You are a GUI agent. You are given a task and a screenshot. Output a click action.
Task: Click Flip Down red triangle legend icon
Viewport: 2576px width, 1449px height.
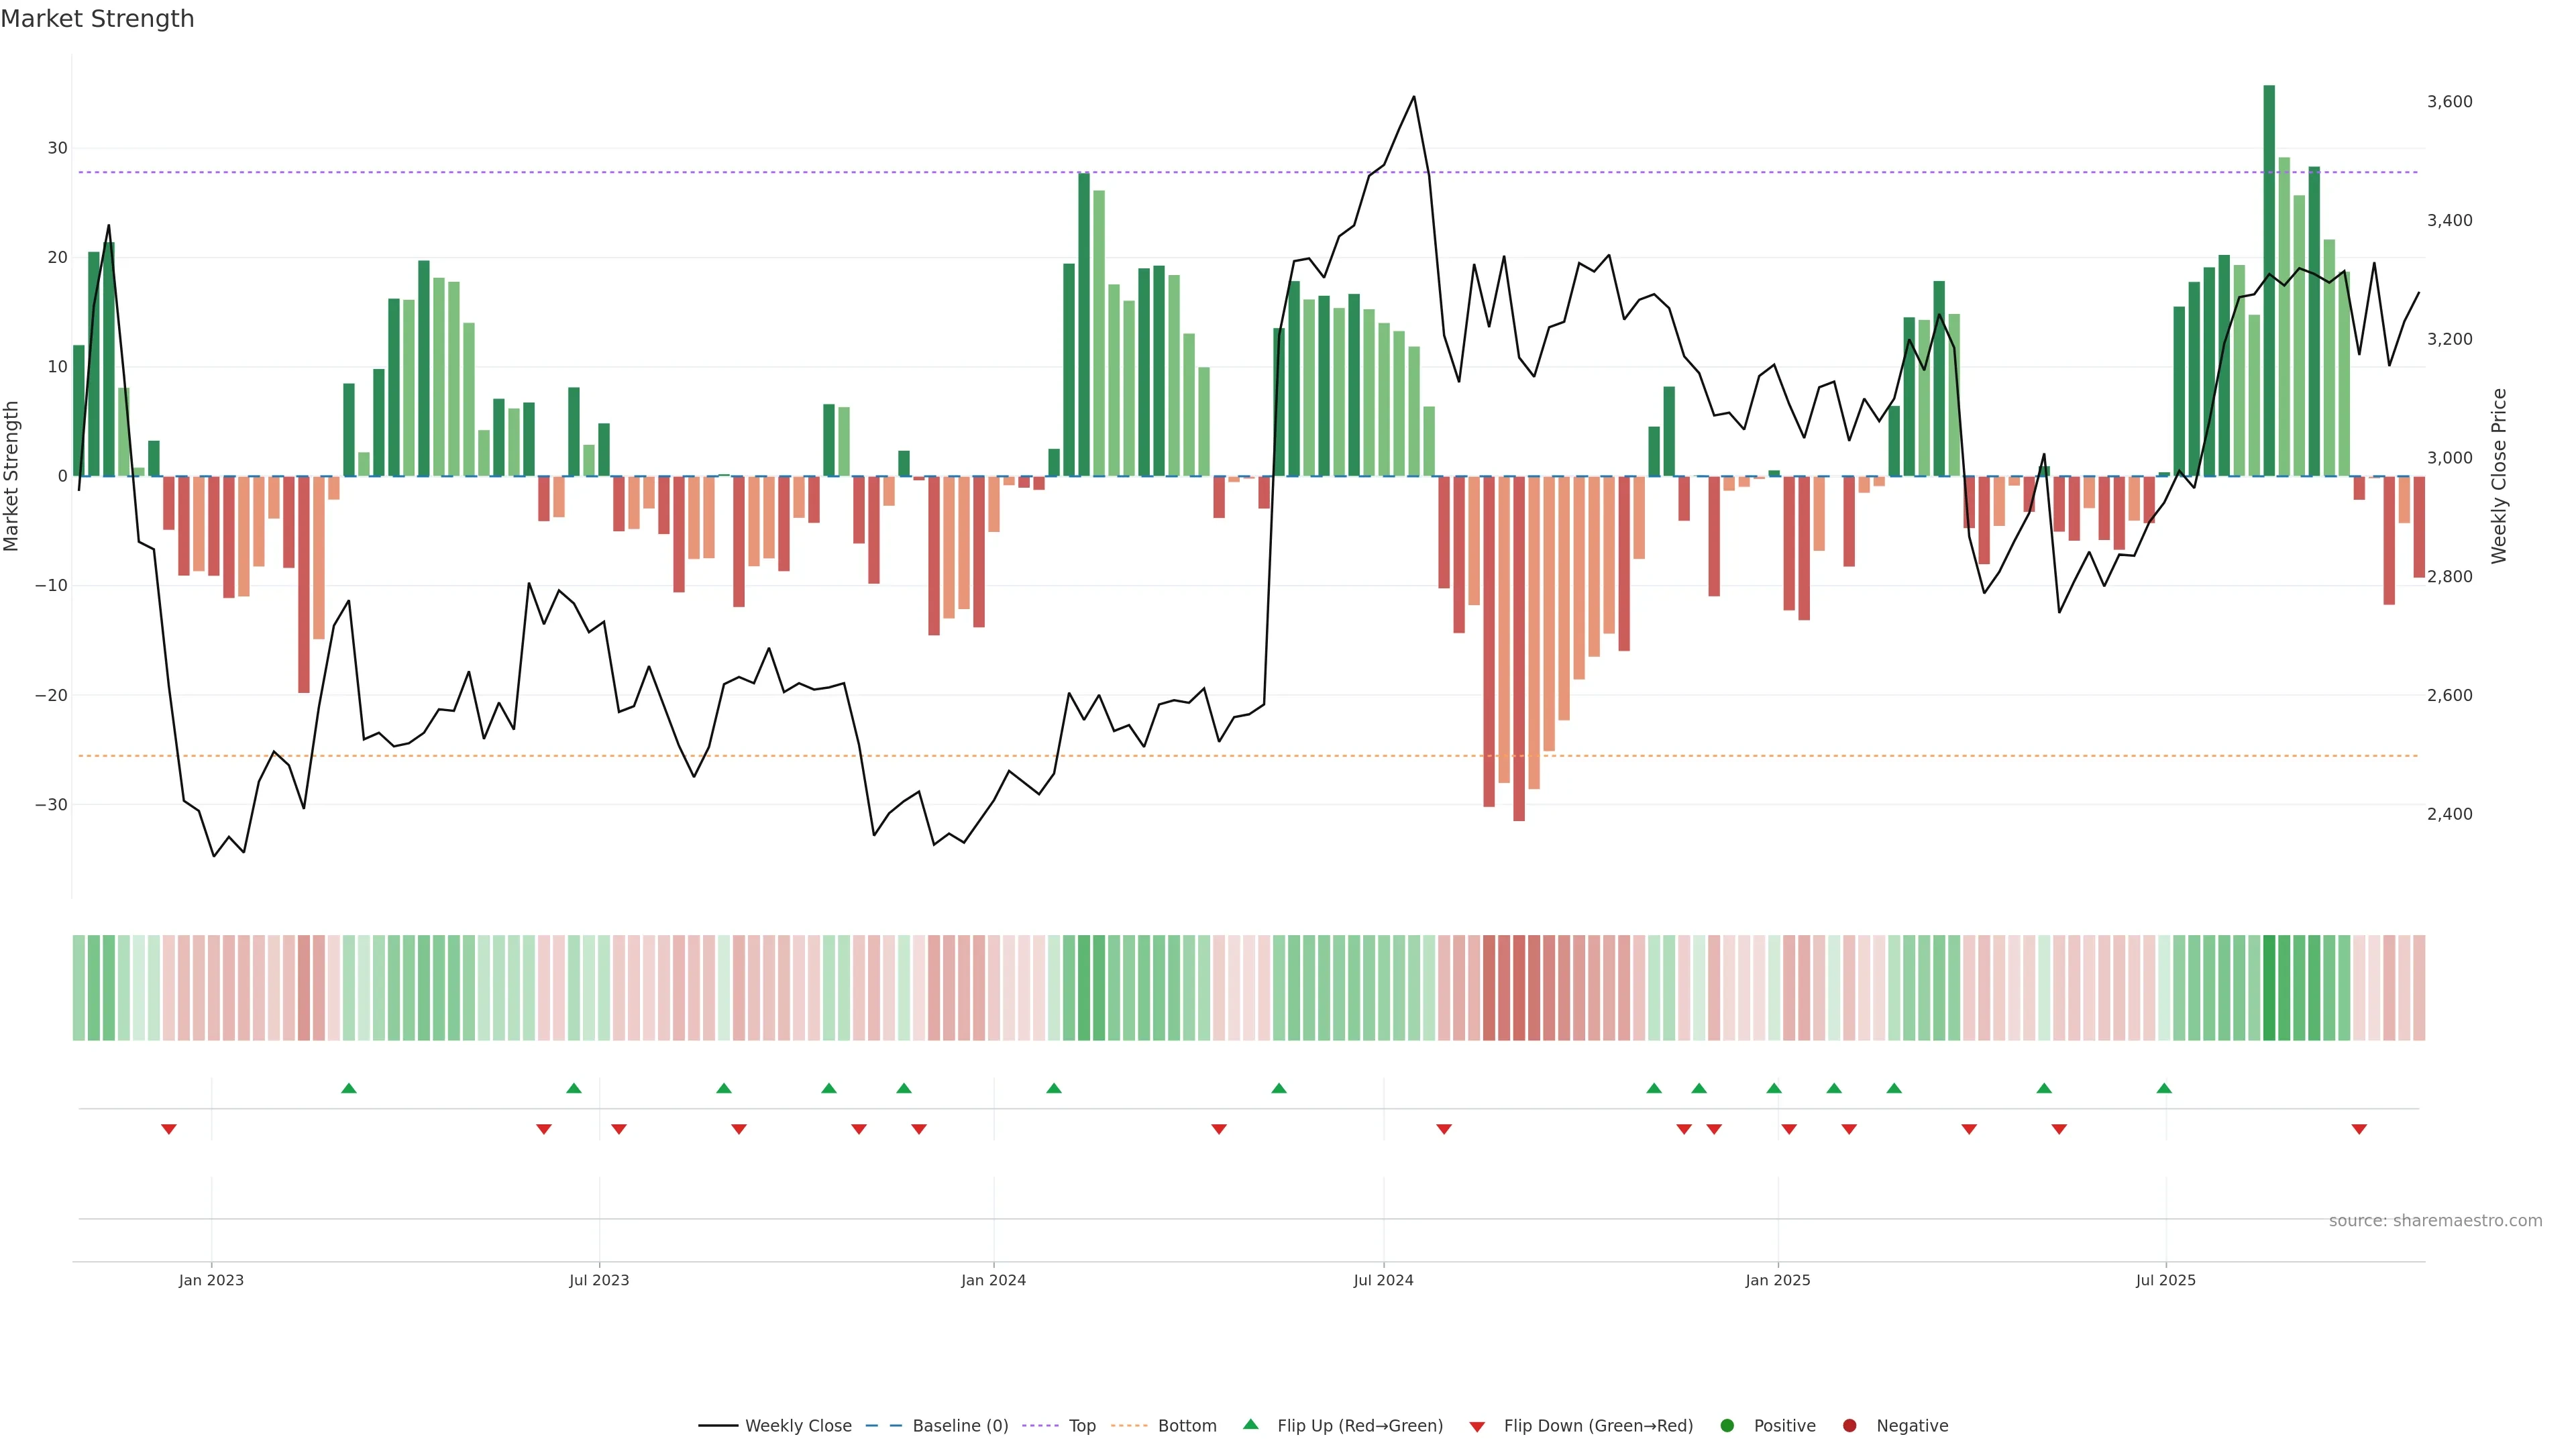(1477, 1427)
